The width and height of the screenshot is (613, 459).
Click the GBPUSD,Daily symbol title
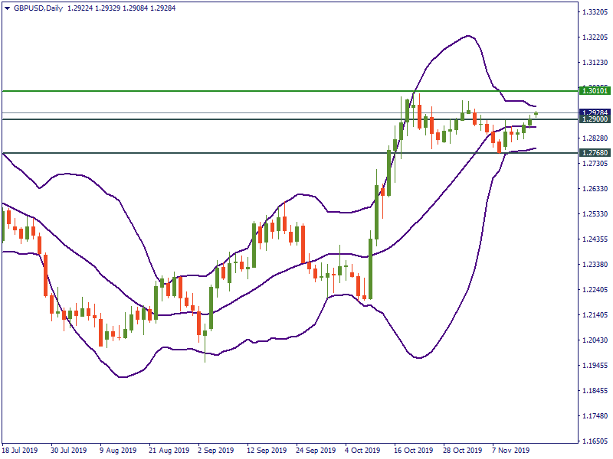point(39,8)
